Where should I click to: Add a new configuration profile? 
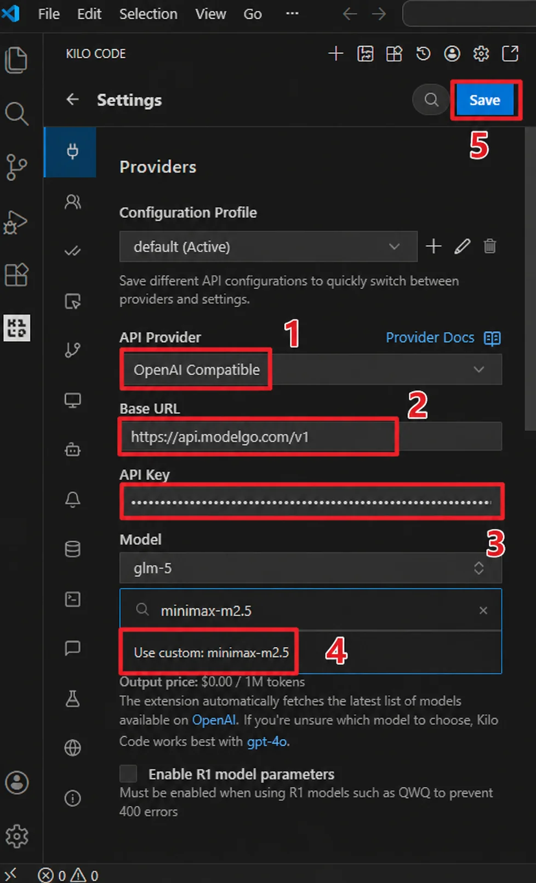click(434, 246)
